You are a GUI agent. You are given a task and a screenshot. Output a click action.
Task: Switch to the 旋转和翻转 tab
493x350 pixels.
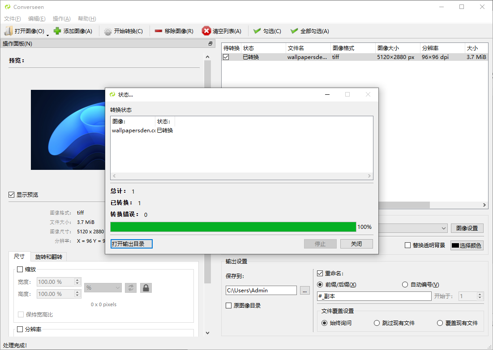(50, 257)
